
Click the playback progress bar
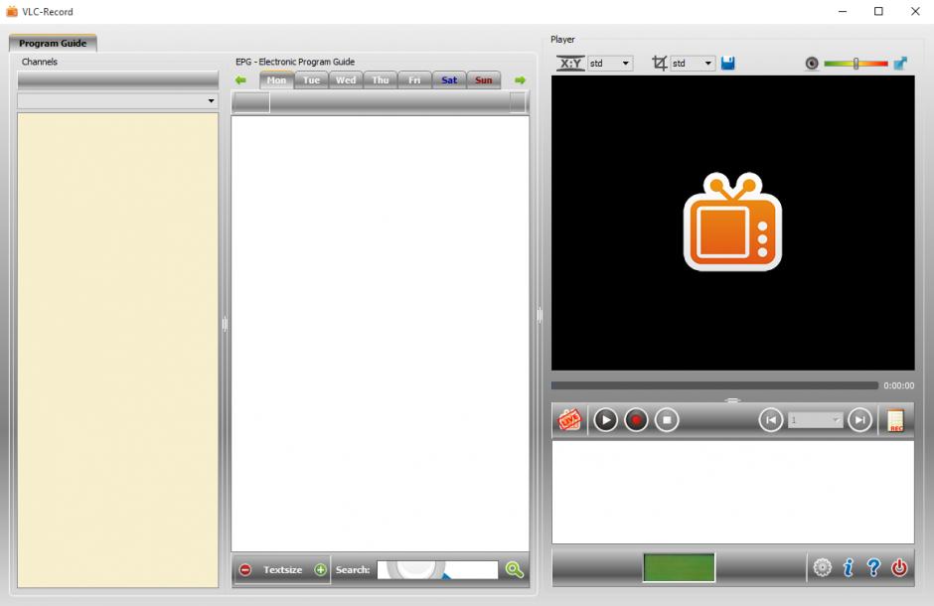[714, 385]
